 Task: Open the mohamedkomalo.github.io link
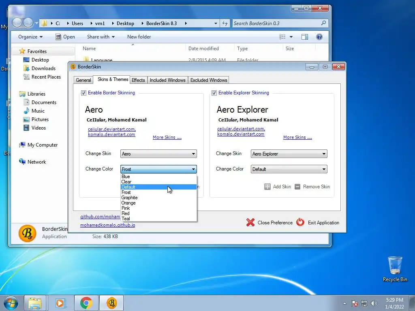(107, 225)
